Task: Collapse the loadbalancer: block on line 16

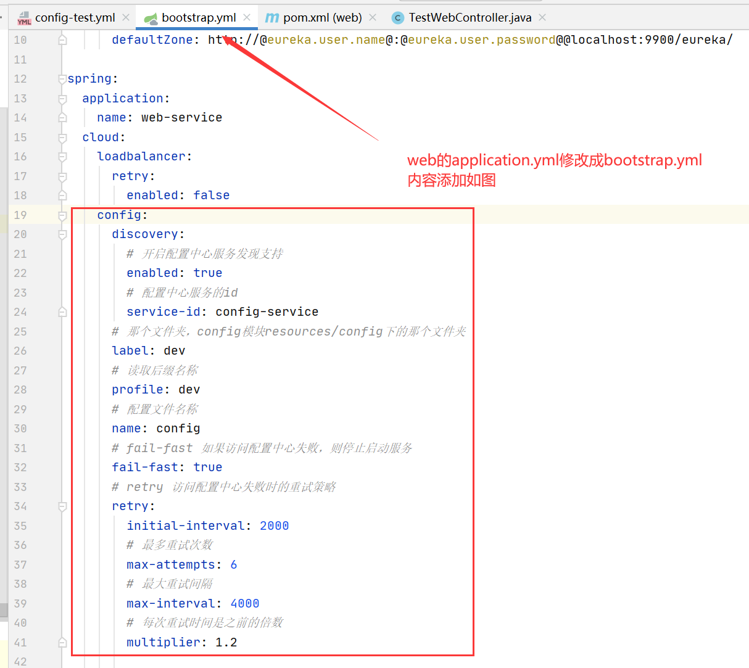Action: pos(62,157)
